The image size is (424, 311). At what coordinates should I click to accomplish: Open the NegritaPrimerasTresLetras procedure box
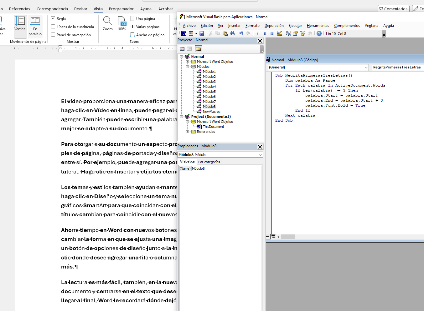click(398, 67)
